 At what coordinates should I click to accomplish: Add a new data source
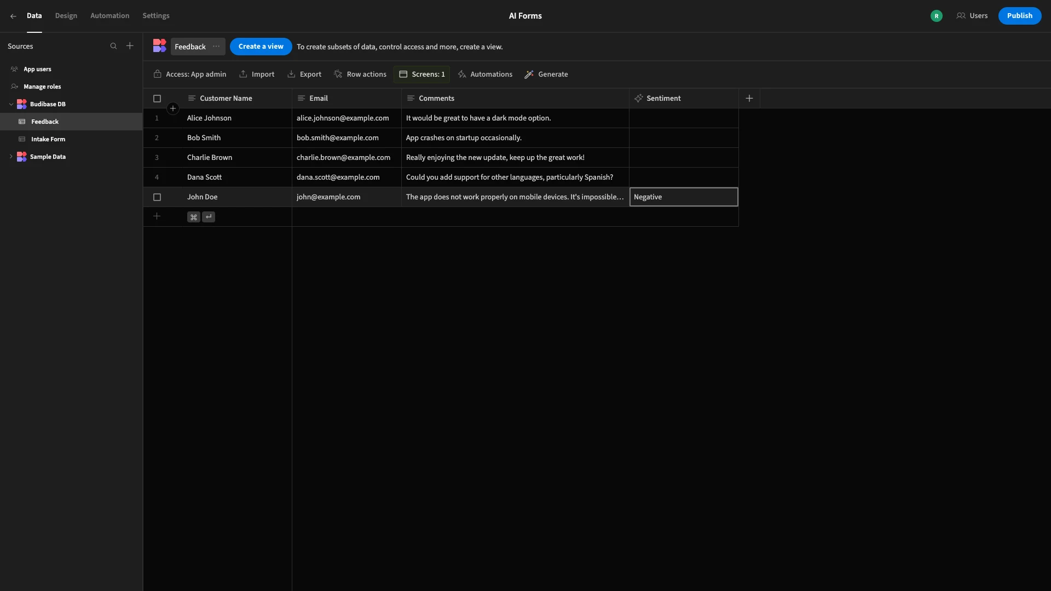click(x=130, y=46)
